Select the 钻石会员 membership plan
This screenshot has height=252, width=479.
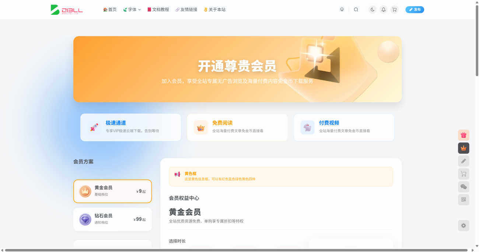[112, 219]
